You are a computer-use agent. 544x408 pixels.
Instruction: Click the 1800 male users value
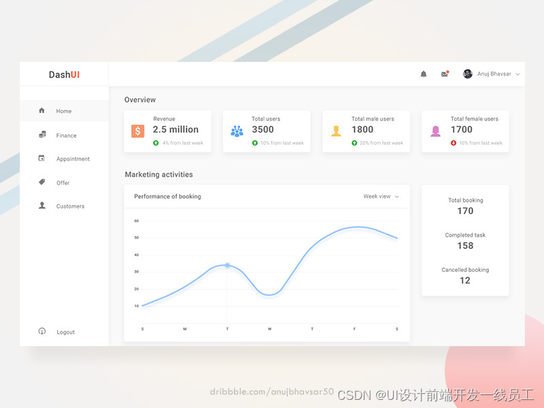[x=362, y=129]
